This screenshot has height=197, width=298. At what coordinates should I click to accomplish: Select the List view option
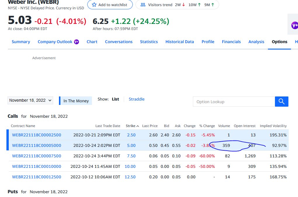point(115,99)
